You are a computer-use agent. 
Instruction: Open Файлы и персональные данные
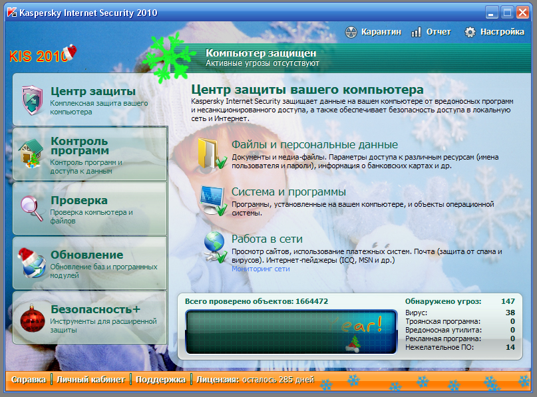coord(315,145)
